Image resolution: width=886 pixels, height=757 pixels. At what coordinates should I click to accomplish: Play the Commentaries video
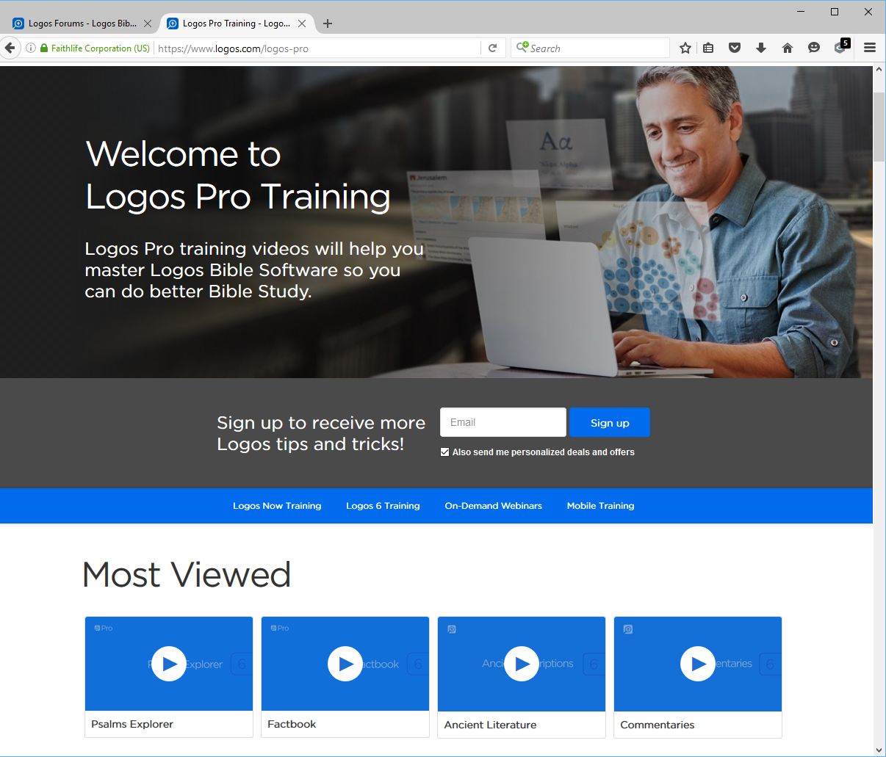click(698, 664)
